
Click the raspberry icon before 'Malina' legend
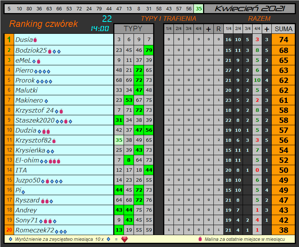point(200,239)
